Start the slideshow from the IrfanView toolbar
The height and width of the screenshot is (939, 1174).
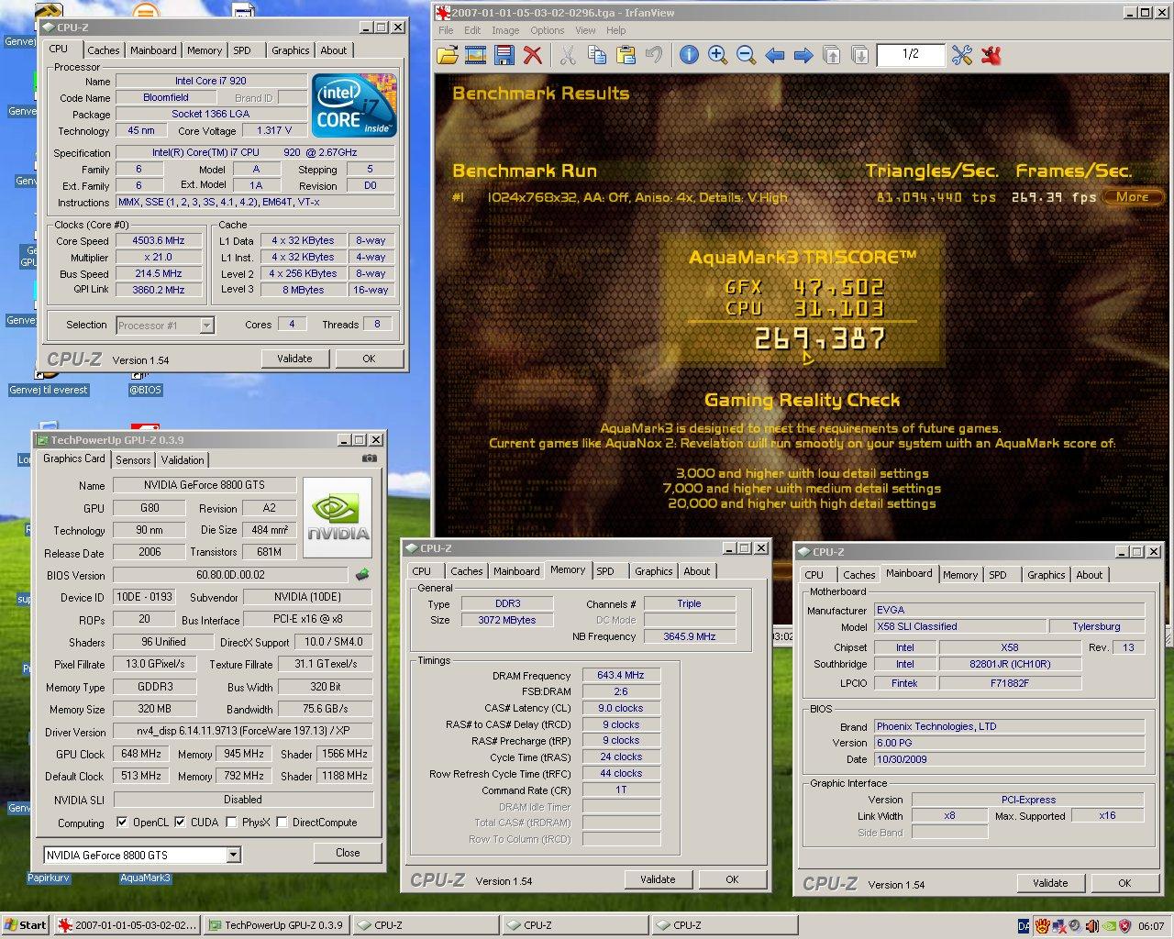475,55
